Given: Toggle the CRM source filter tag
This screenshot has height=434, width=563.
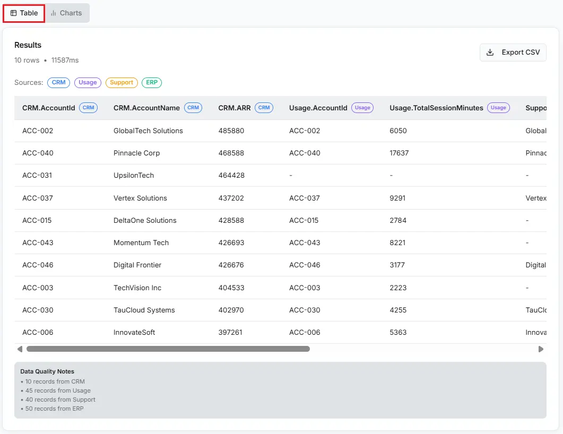Looking at the screenshot, I should (58, 83).
